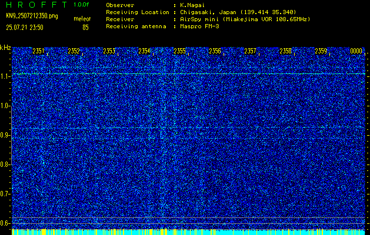Image resolution: width=370 pixels, height=235 pixels.
Task: Click the 0.9 kHz axis label
Action: click(x=5, y=135)
